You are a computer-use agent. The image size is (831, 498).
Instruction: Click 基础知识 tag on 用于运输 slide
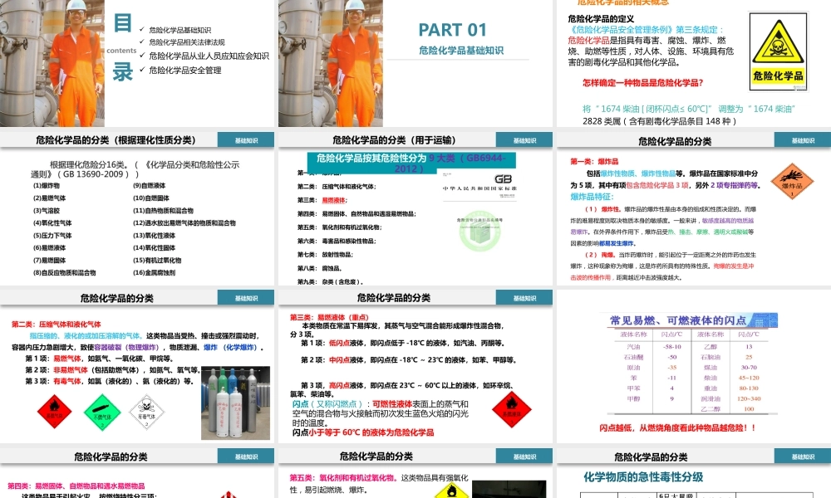pyautogui.click(x=524, y=140)
